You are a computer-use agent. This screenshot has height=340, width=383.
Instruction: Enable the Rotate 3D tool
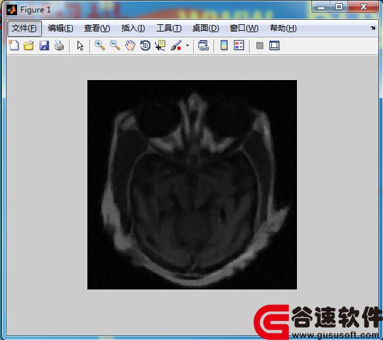tap(145, 46)
